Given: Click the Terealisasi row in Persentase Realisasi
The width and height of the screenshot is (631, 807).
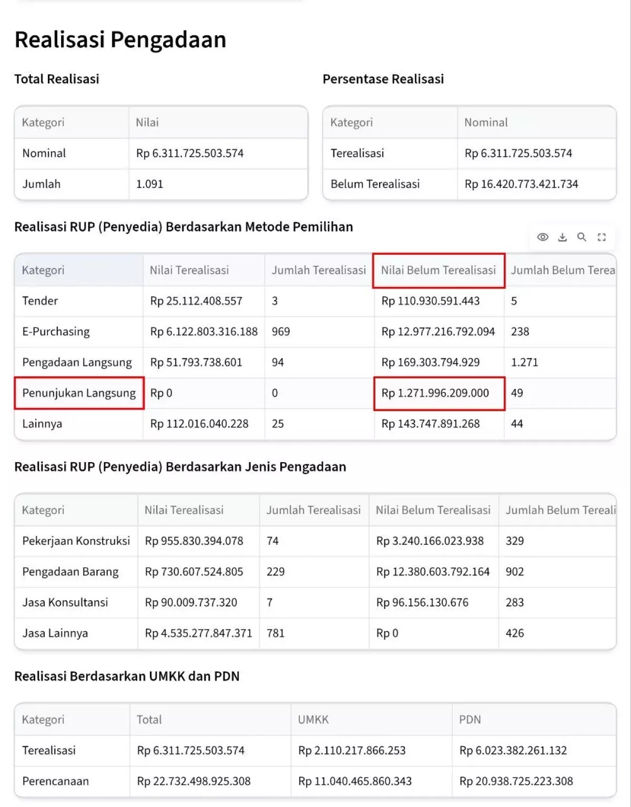Looking at the screenshot, I should (x=469, y=153).
